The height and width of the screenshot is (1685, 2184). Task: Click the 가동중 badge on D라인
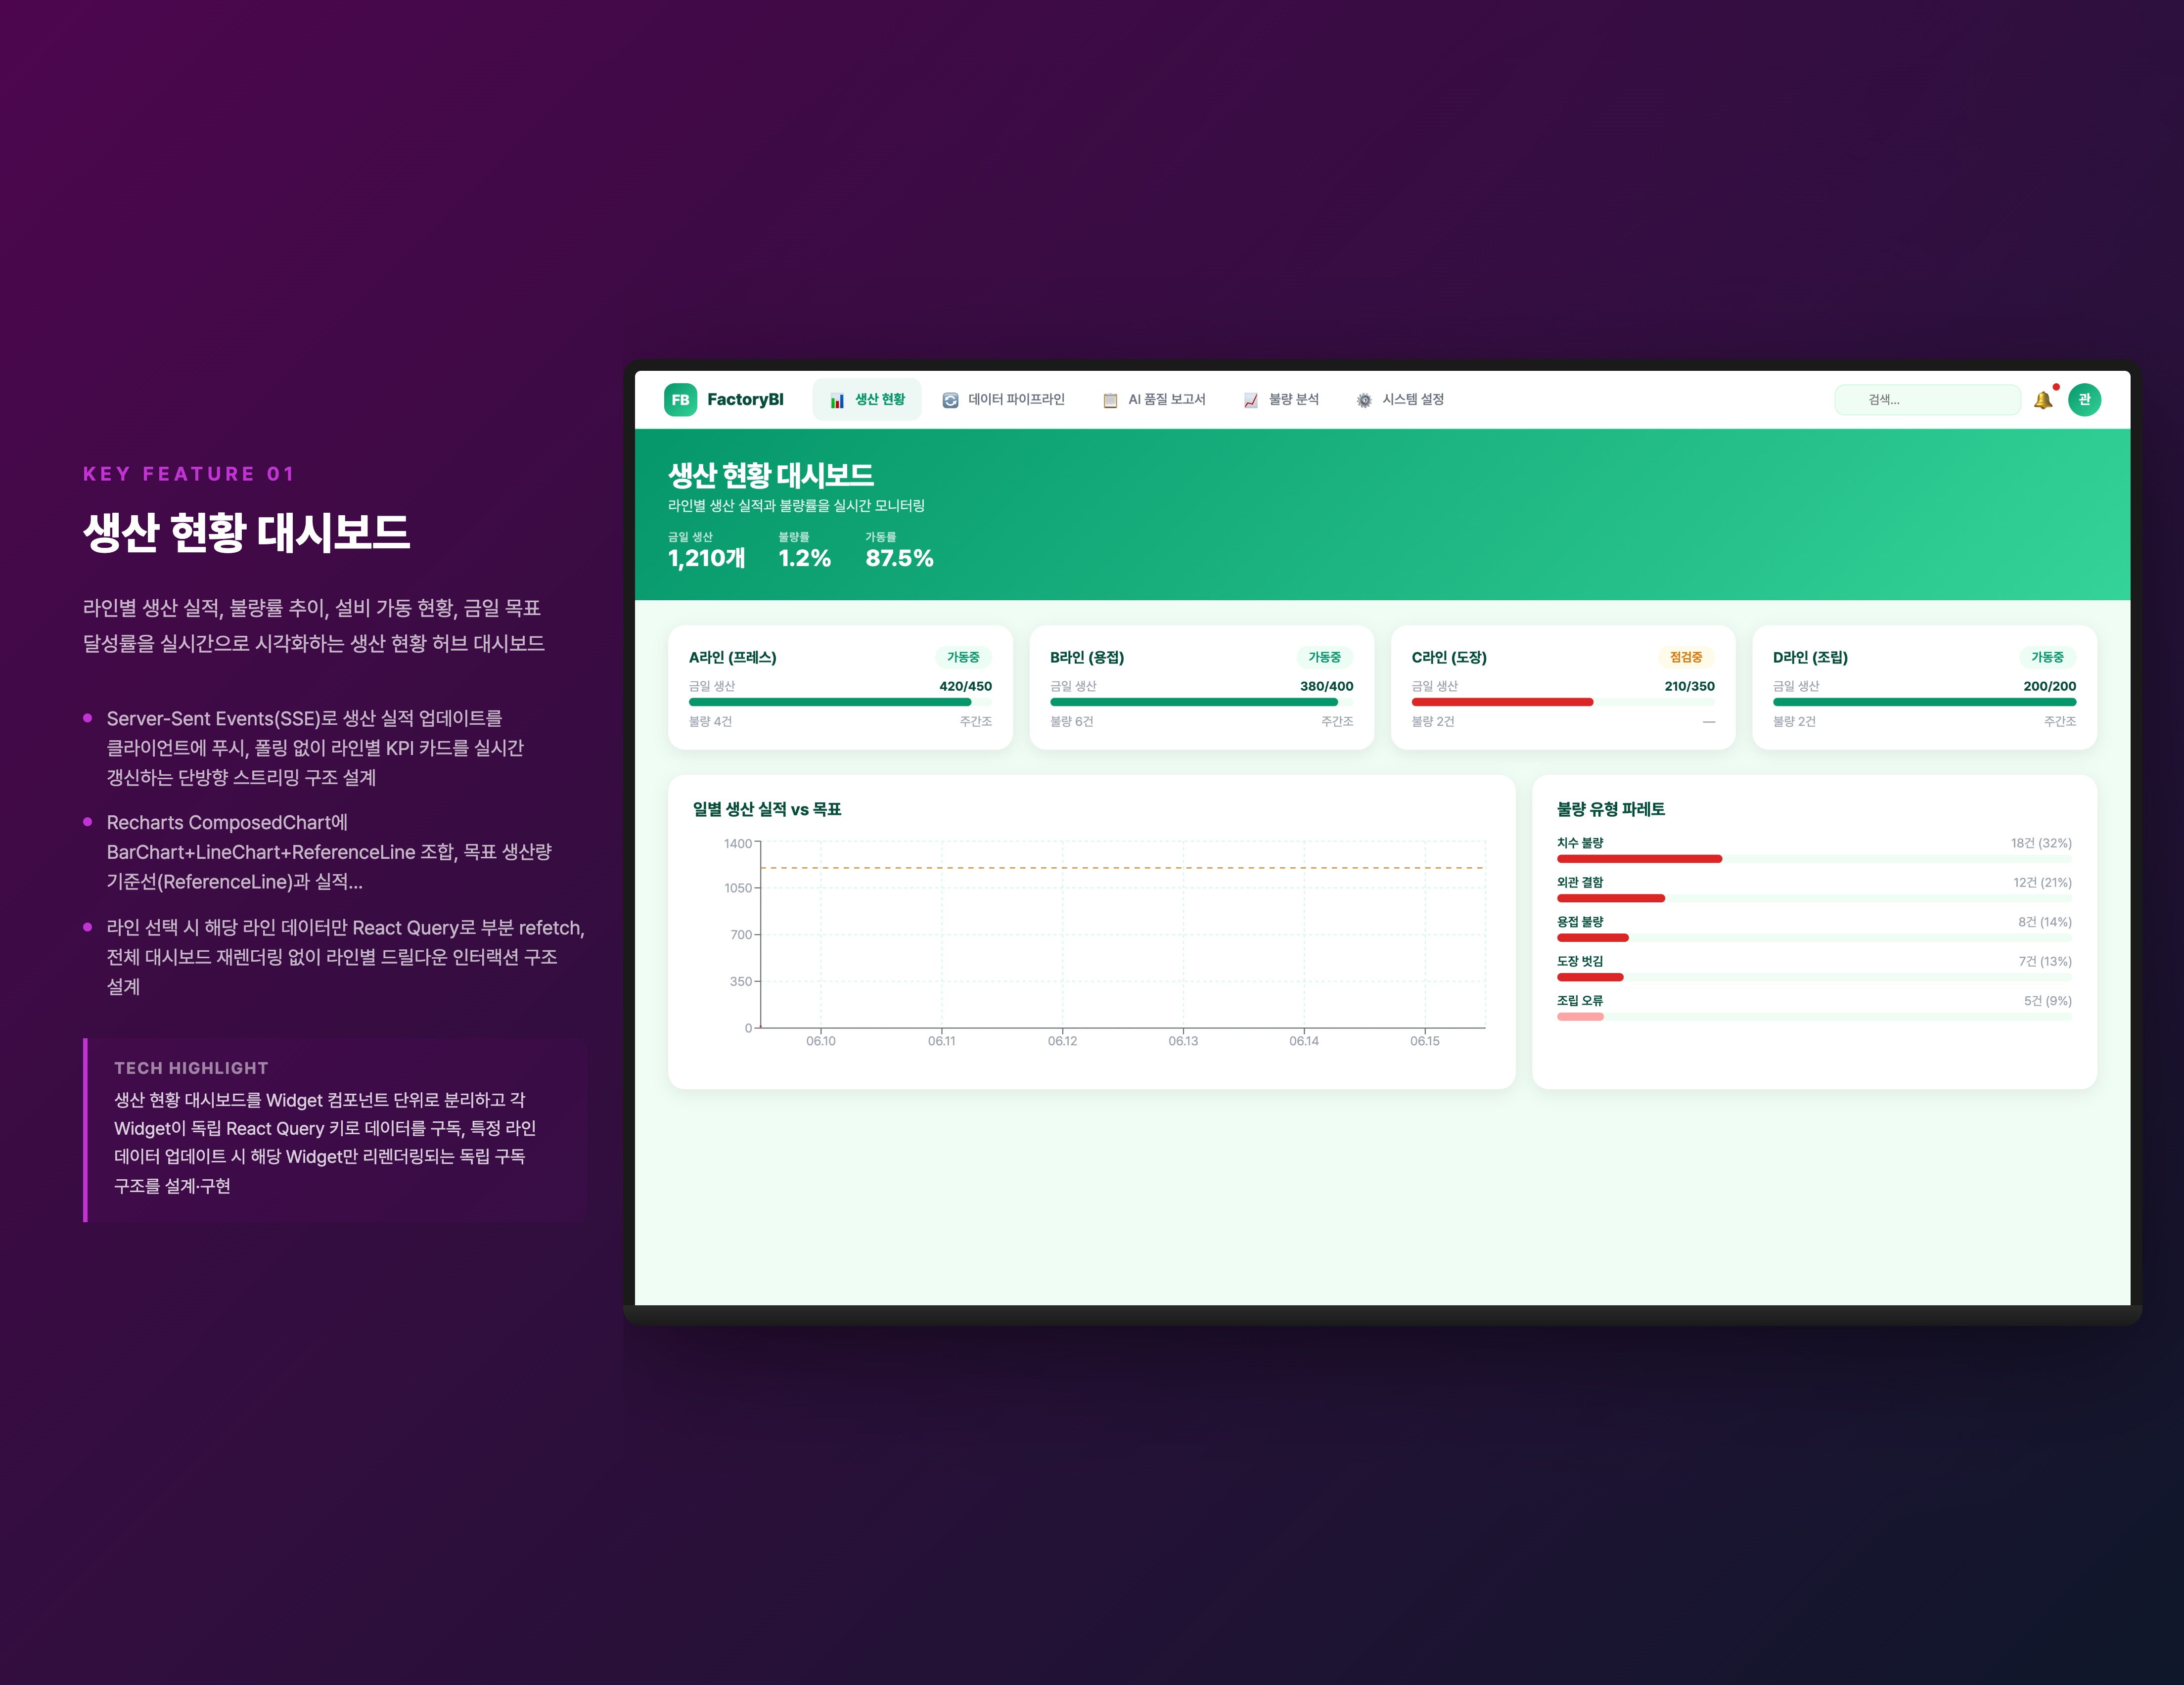coord(2047,658)
